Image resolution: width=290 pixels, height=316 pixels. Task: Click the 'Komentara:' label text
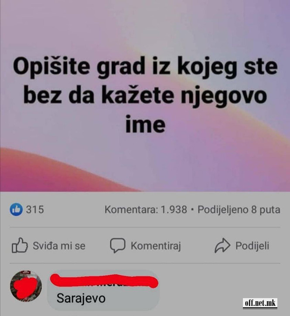click(x=132, y=210)
